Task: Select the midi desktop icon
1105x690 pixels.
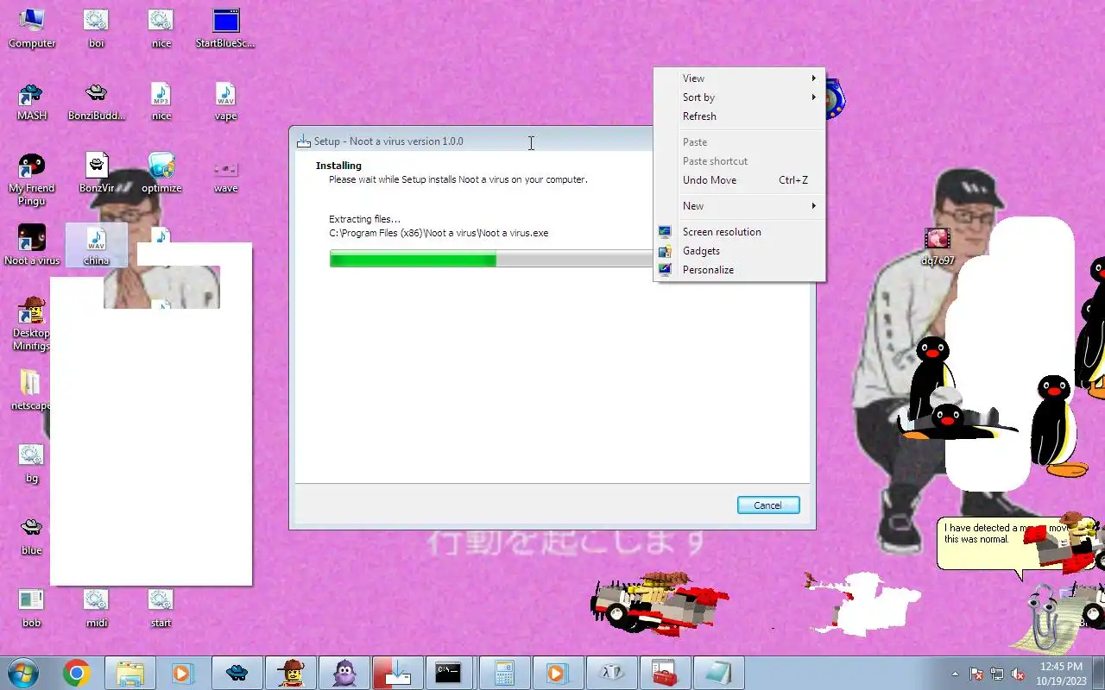Action: point(96,608)
